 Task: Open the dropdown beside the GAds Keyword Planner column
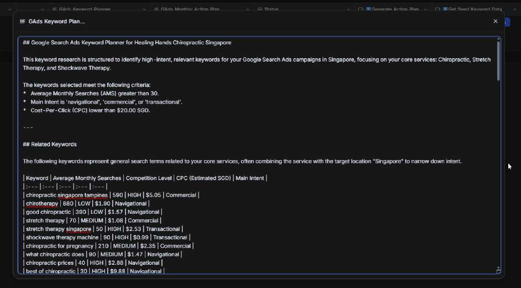[x=144, y=9]
